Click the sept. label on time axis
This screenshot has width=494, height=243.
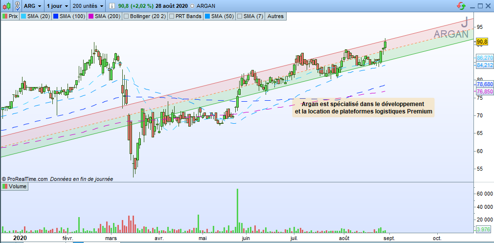click(x=389, y=238)
